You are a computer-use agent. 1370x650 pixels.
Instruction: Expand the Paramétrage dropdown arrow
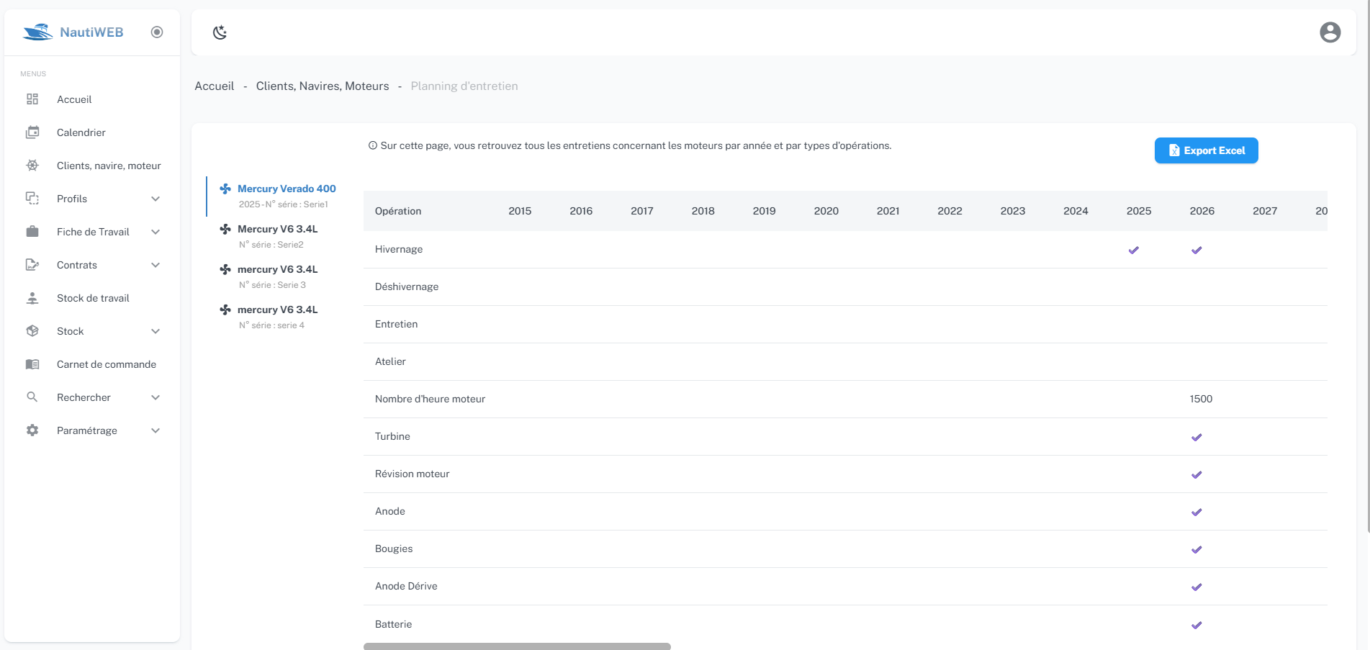pyautogui.click(x=156, y=430)
